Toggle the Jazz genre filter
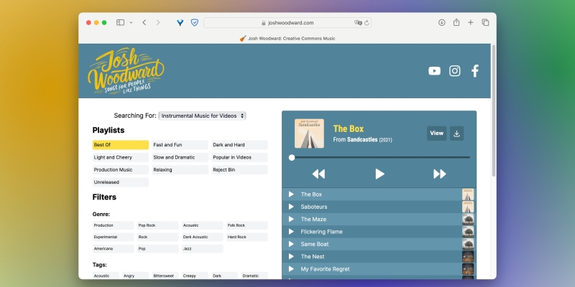This screenshot has width=575, height=287. (x=202, y=248)
